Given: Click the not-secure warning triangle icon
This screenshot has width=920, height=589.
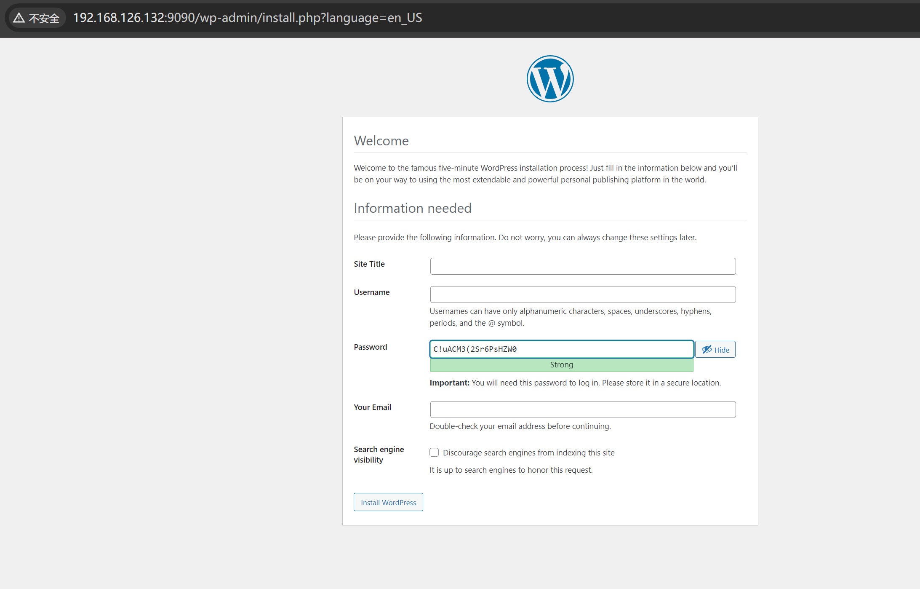Looking at the screenshot, I should tap(19, 18).
